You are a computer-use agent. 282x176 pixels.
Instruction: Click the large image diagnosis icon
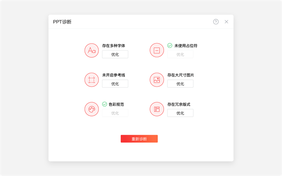tap(157, 80)
